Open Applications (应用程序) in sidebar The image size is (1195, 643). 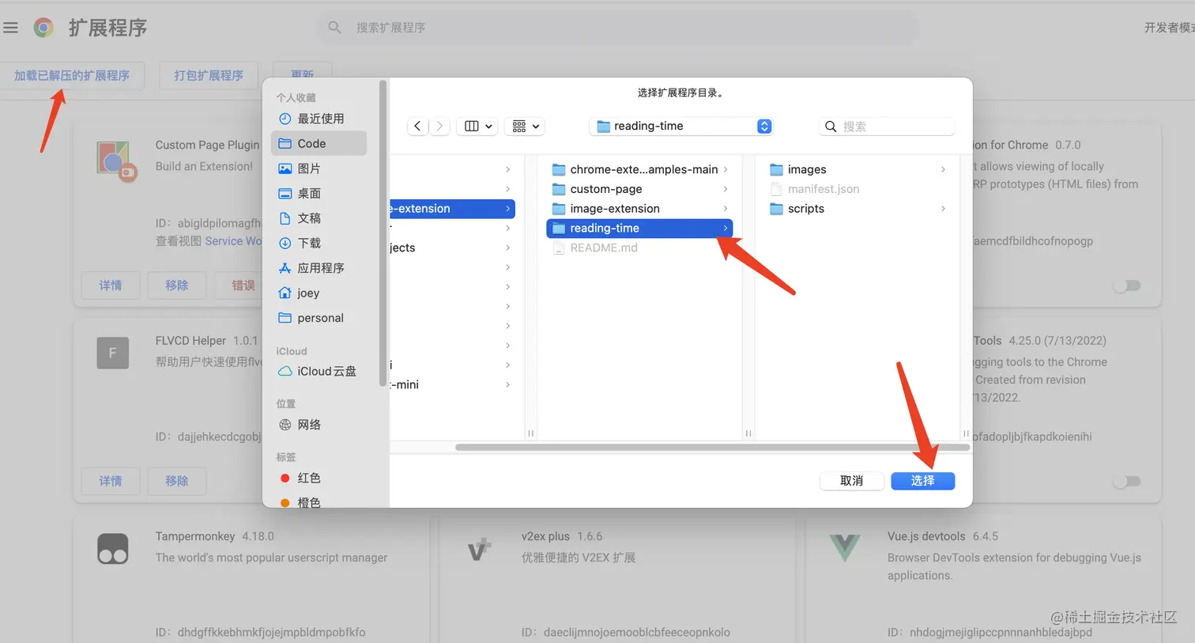coord(319,268)
